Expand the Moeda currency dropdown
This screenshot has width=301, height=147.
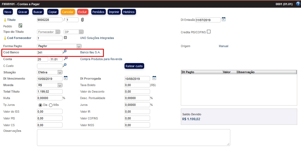point(60,85)
